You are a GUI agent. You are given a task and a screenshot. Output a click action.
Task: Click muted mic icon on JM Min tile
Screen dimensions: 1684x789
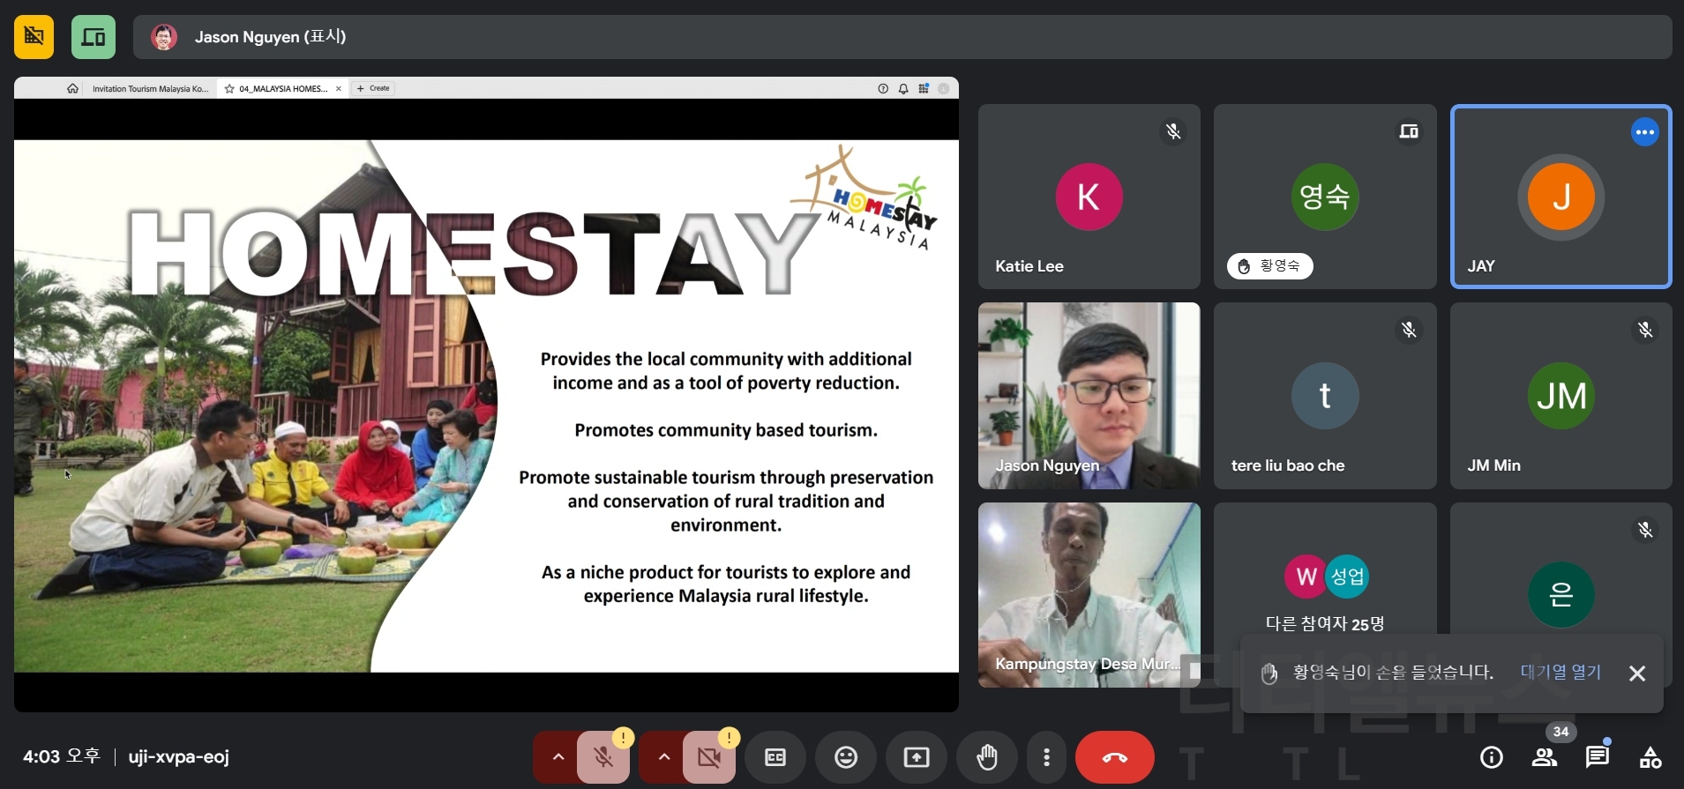pos(1645,330)
